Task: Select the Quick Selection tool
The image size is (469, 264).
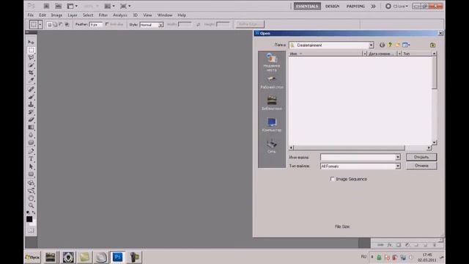Action: [31, 65]
